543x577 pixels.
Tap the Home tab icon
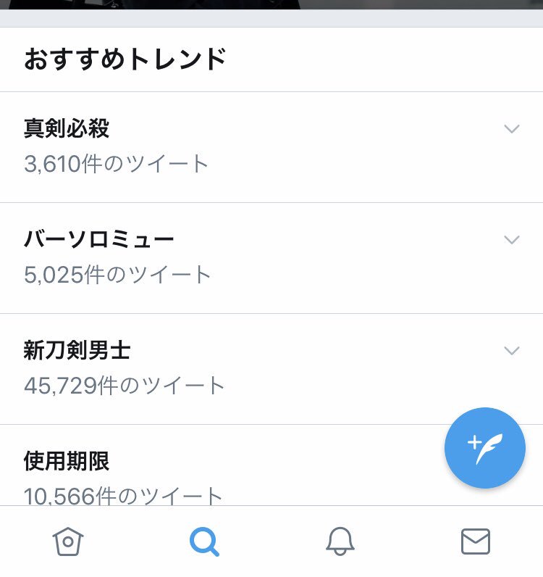68,541
